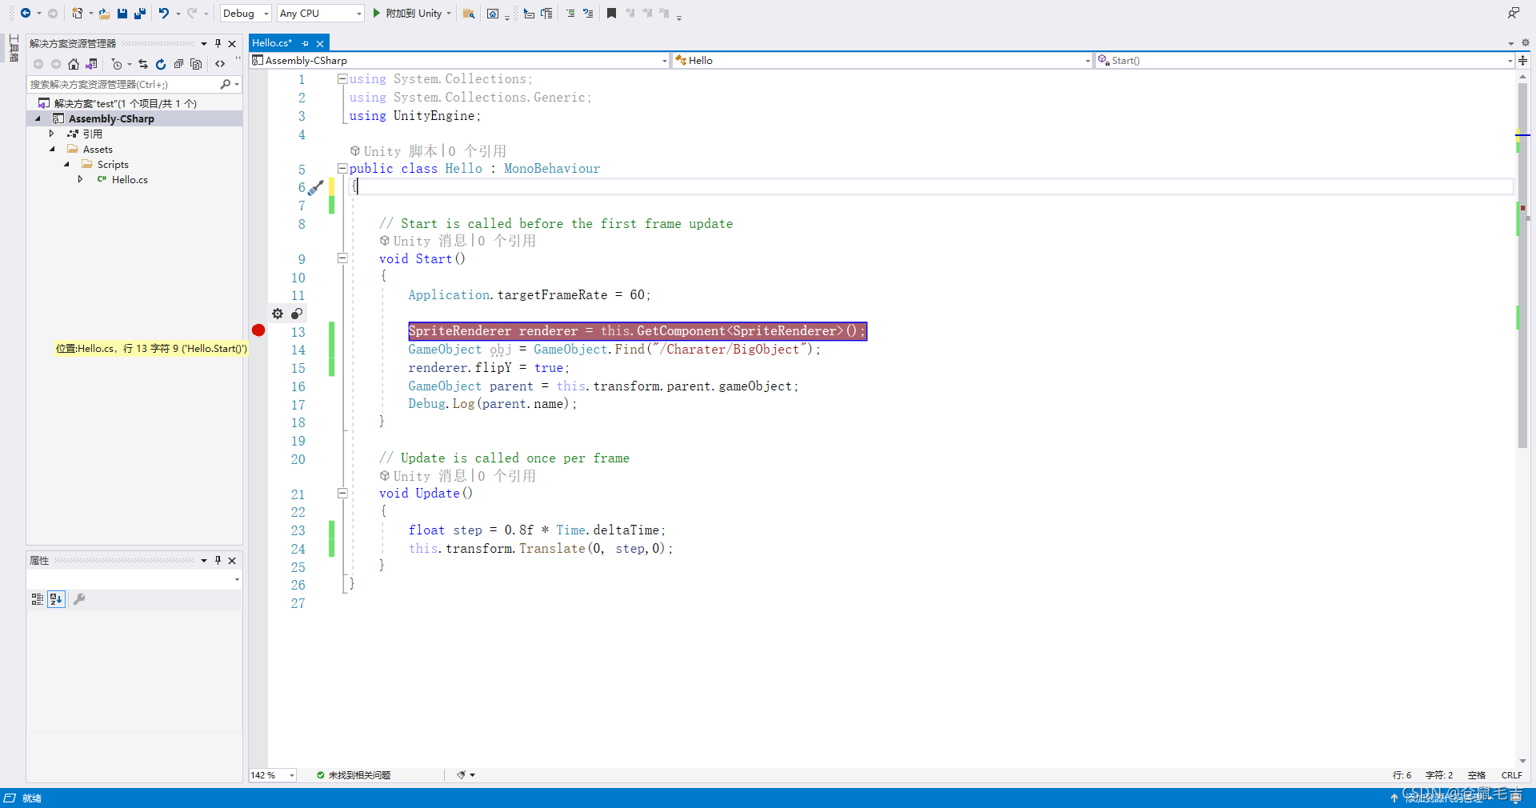Collapse the Assets folder node

(52, 149)
